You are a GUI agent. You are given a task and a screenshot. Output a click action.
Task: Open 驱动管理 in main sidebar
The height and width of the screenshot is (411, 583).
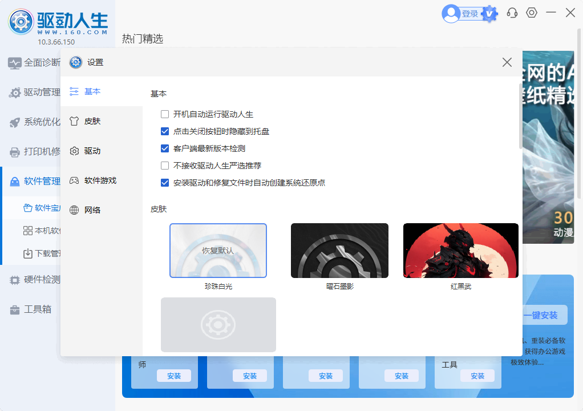(x=31, y=92)
